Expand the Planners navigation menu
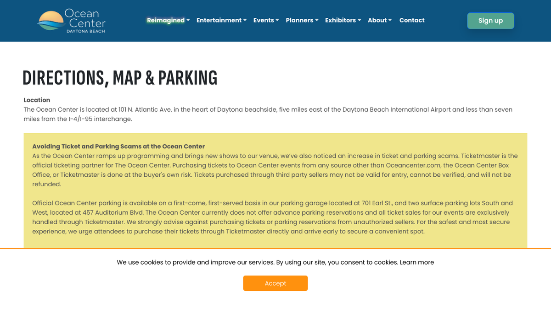This screenshot has width=551, height=309. click(302, 20)
